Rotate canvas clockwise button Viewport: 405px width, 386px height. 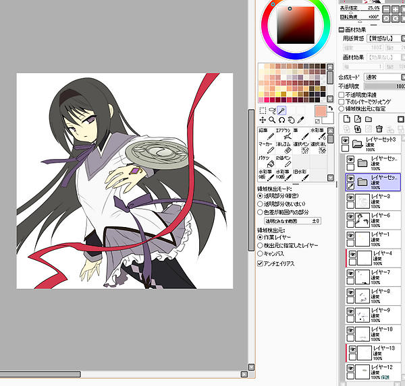(x=396, y=19)
